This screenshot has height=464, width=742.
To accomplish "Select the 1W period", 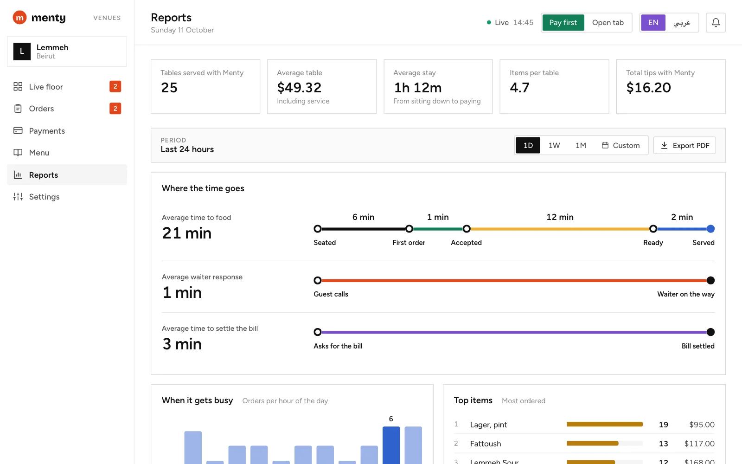I will point(554,145).
